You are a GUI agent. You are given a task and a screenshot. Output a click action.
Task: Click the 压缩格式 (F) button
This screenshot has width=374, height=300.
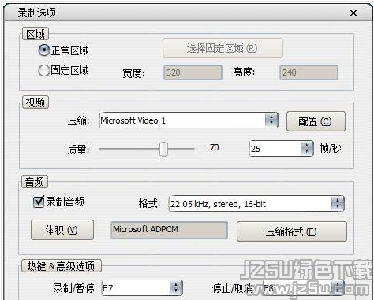click(x=291, y=231)
